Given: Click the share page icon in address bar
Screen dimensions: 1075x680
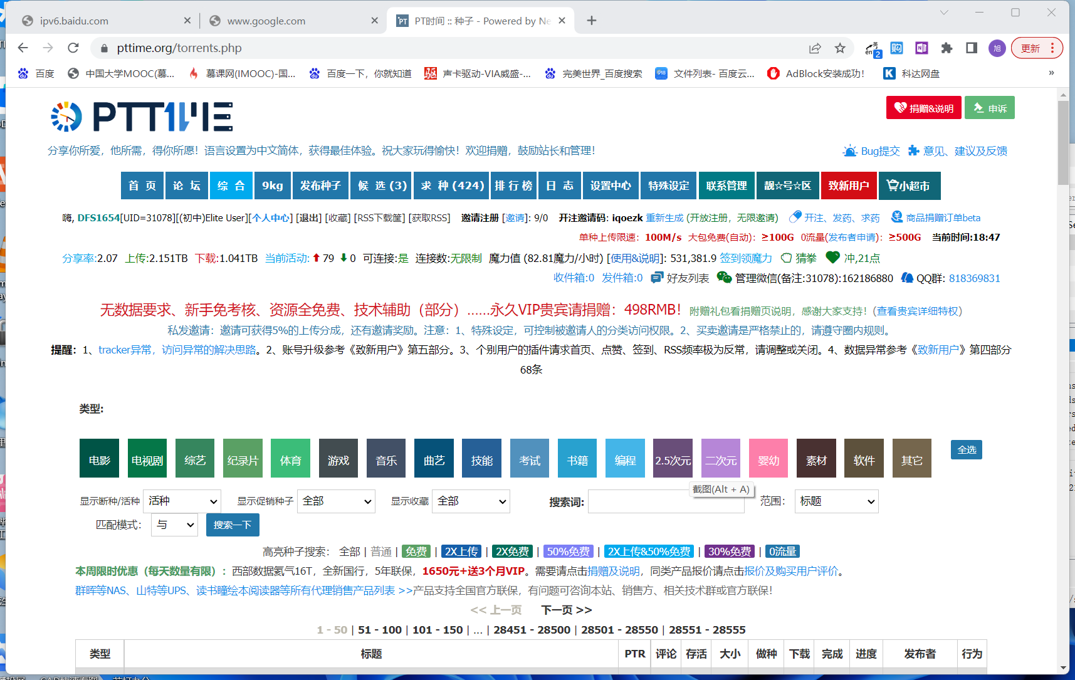Looking at the screenshot, I should click(815, 48).
